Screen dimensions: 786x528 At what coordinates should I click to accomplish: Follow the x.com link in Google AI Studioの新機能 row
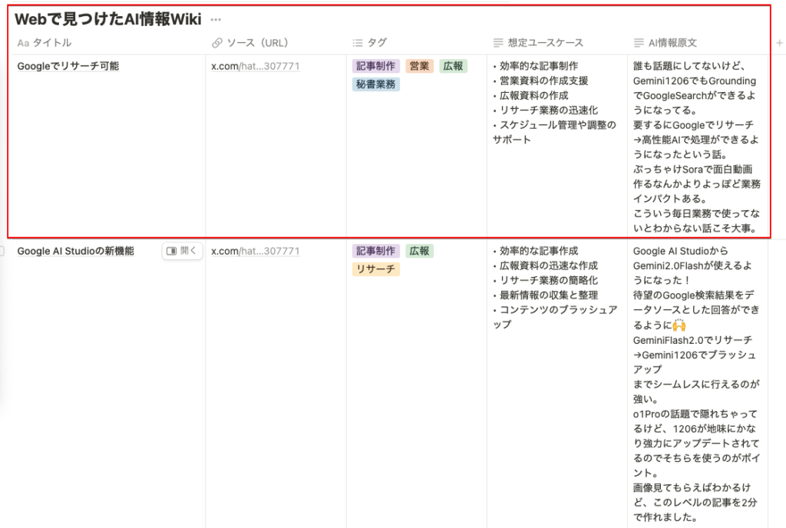pyautogui.click(x=255, y=251)
